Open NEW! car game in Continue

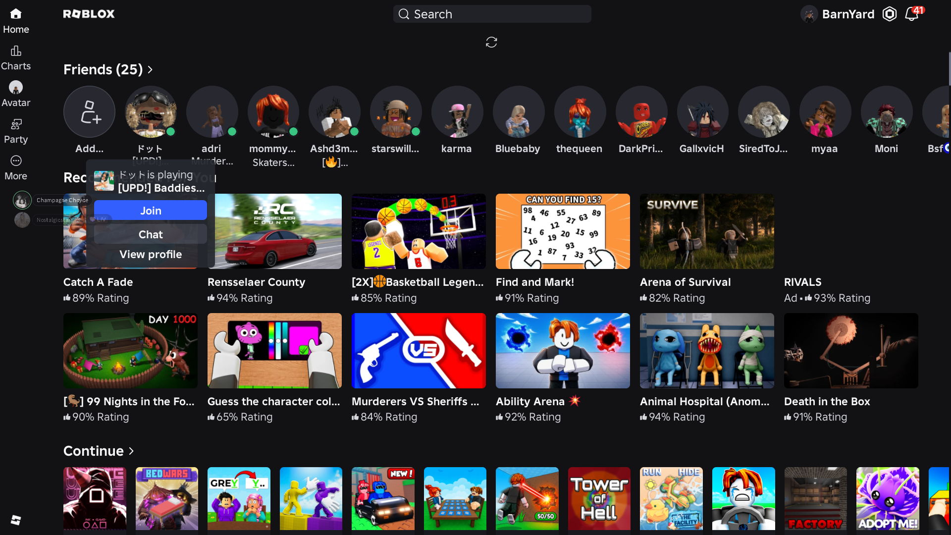point(383,498)
